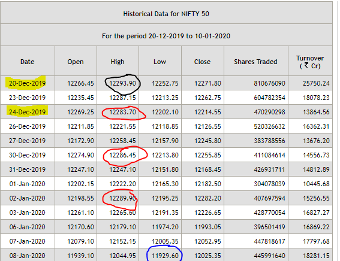Select the Date column header
340x261 pixels.
pyautogui.click(x=28, y=62)
